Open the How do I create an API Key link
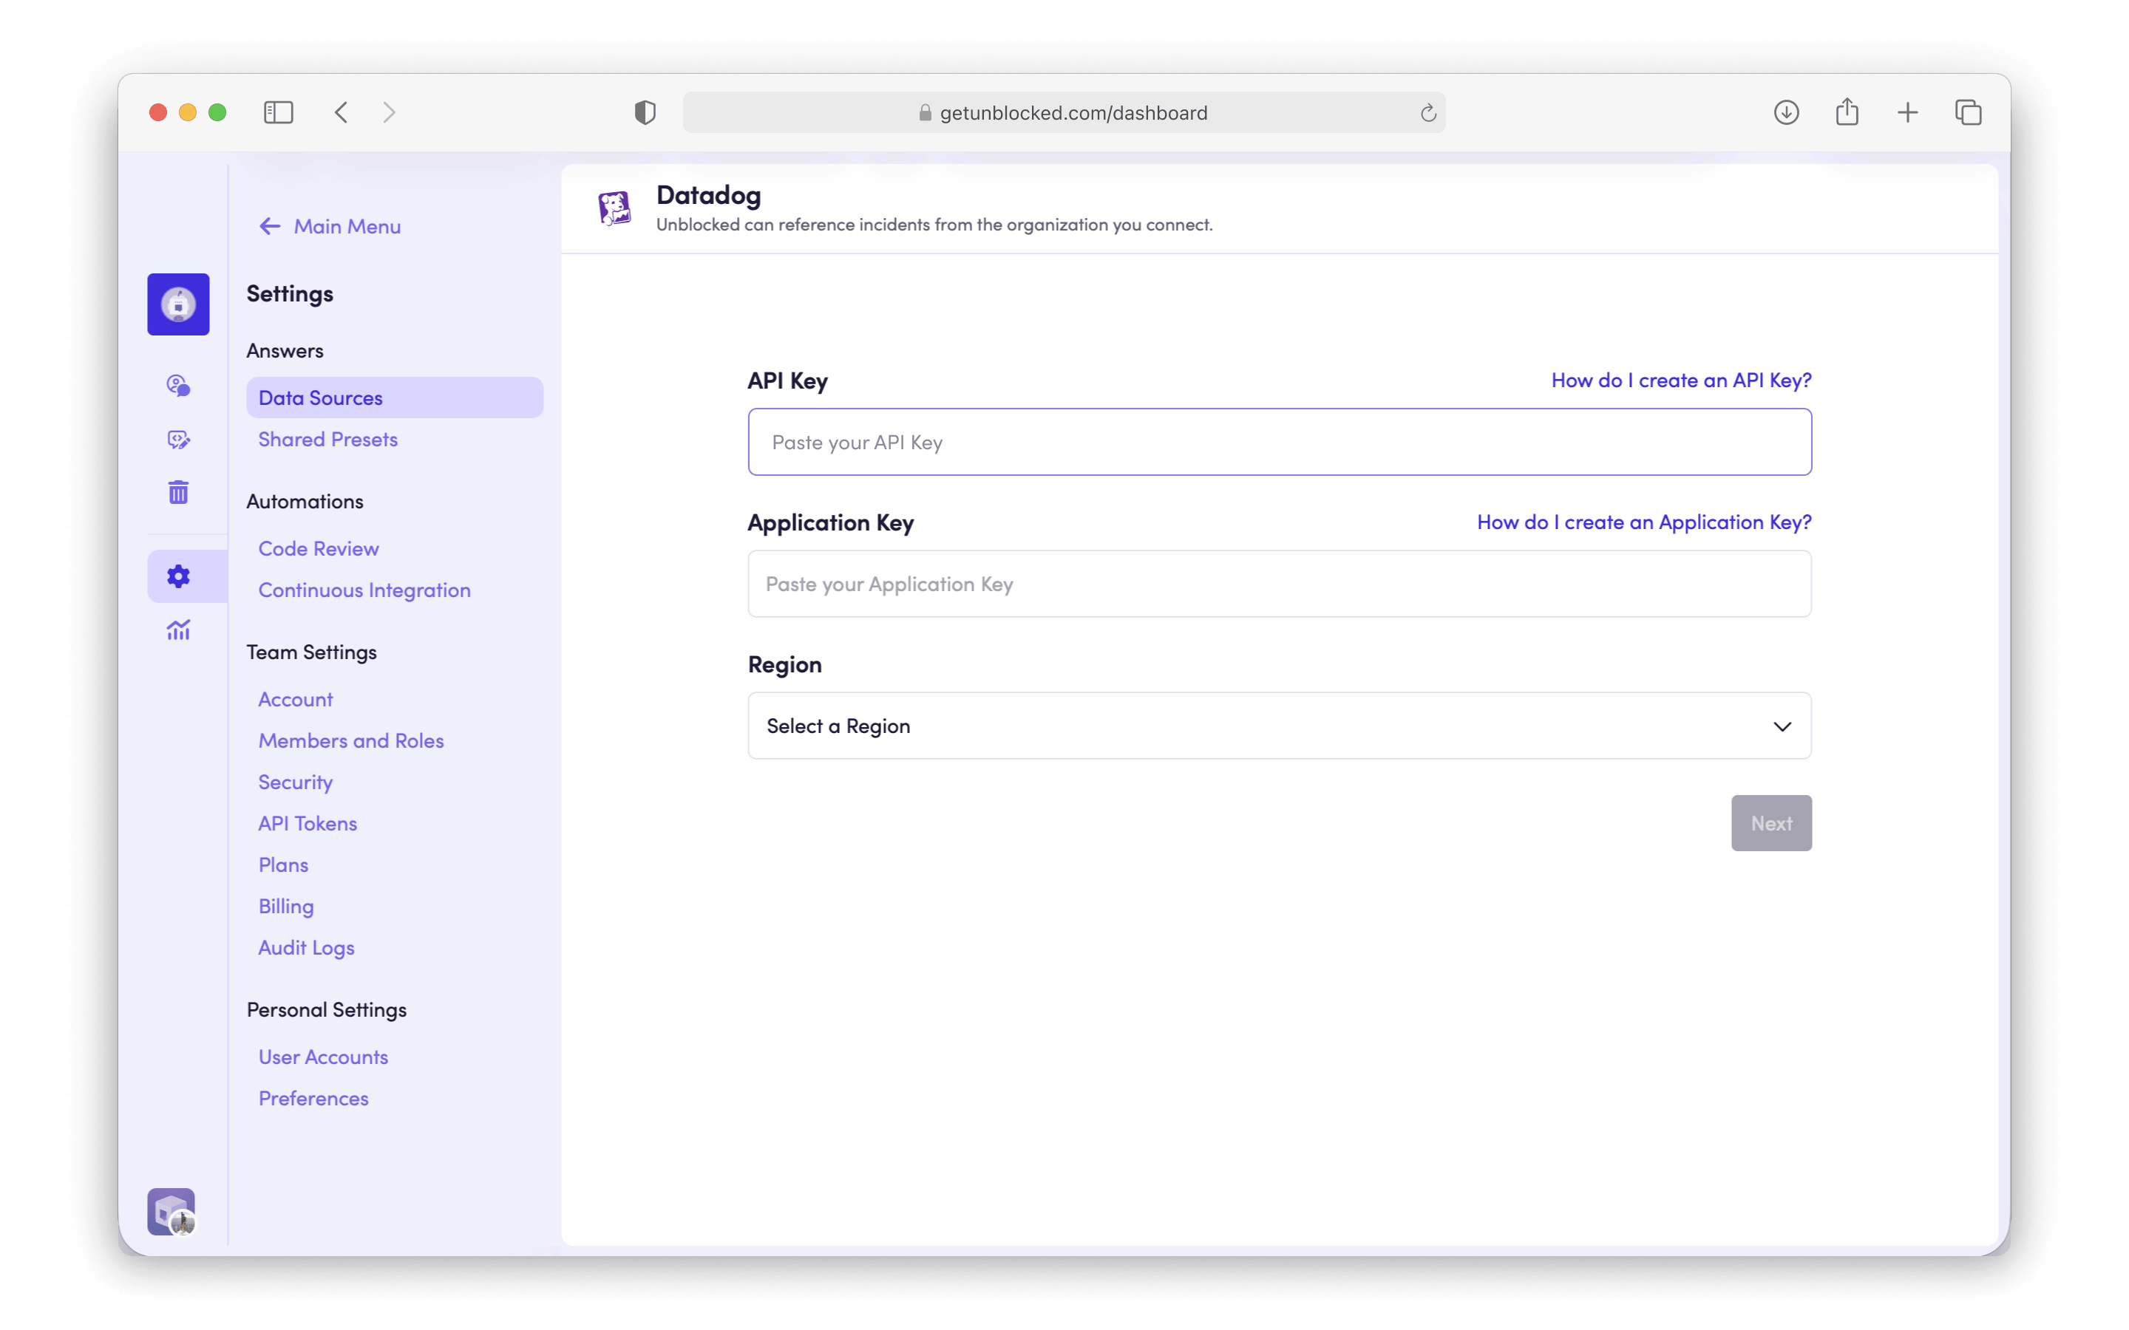 click(x=1680, y=380)
